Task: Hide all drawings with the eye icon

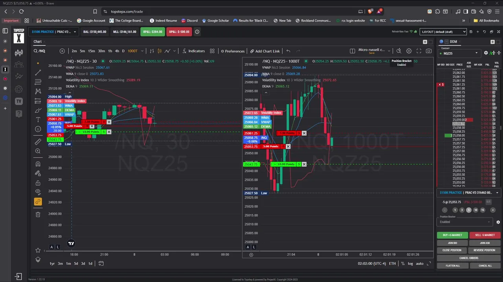Action: pyautogui.click(x=38, y=192)
